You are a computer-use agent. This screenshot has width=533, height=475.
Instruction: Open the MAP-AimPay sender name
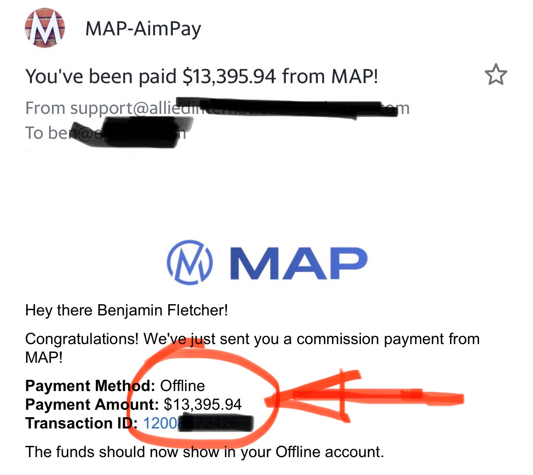click(x=143, y=29)
